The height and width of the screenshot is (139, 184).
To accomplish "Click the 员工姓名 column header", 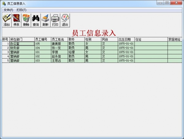I will [59, 40].
